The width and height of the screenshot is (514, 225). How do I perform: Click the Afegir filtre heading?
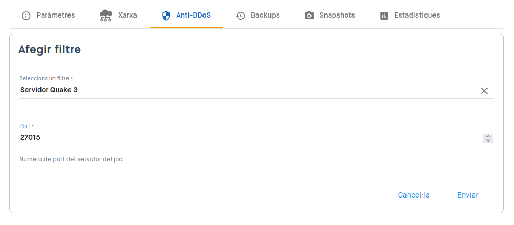pyautogui.click(x=49, y=50)
